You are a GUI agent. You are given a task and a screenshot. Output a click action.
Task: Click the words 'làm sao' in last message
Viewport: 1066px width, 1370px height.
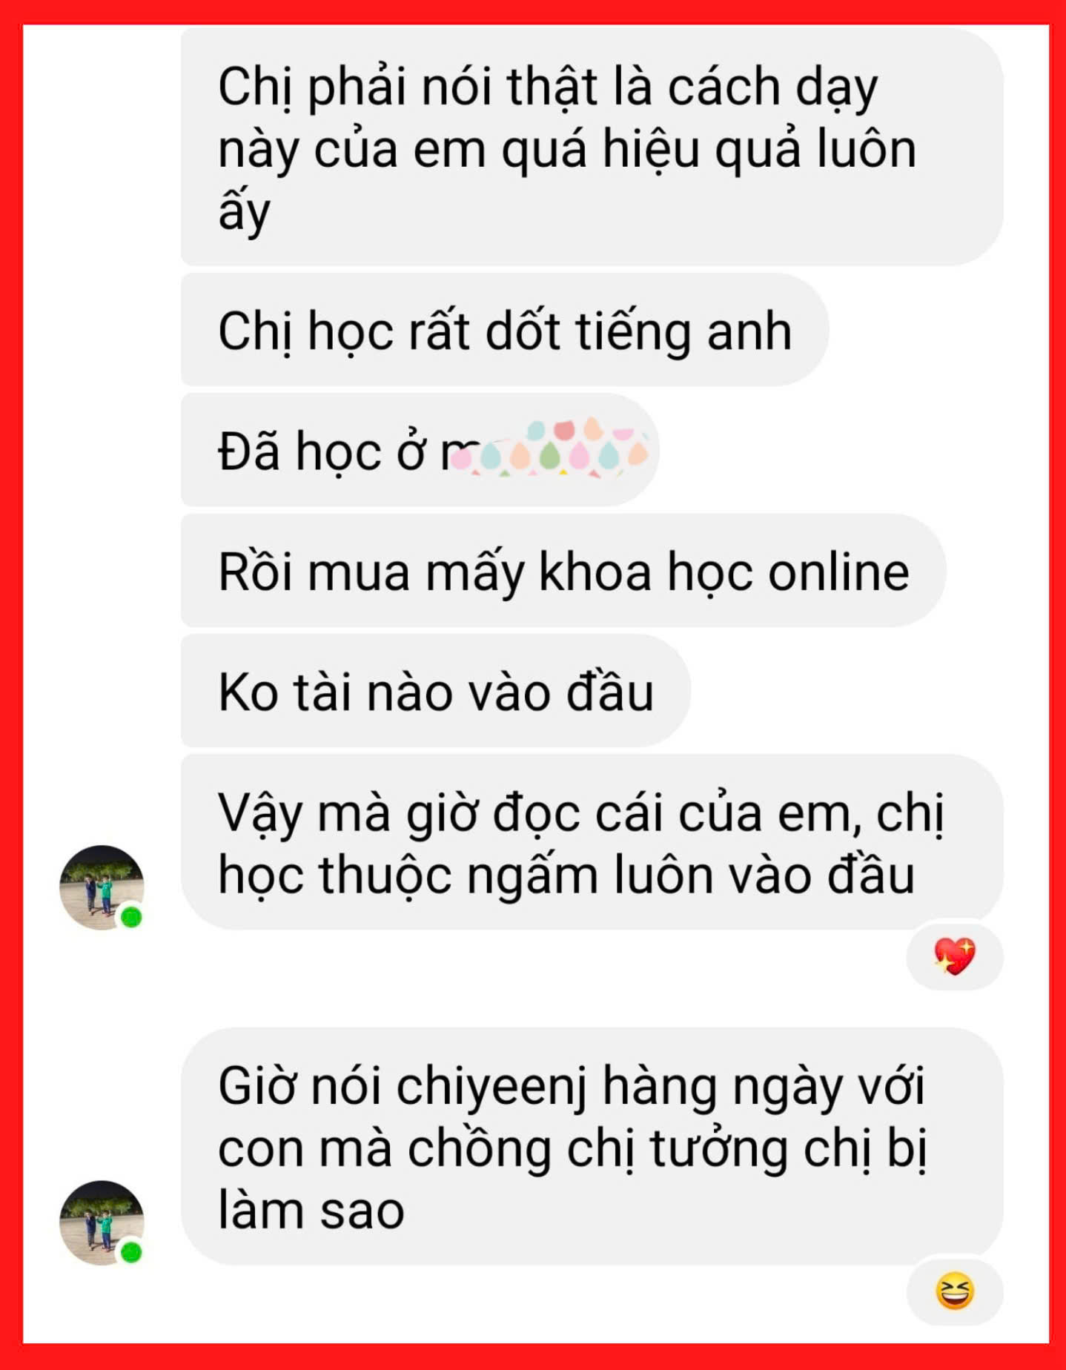tap(311, 1210)
